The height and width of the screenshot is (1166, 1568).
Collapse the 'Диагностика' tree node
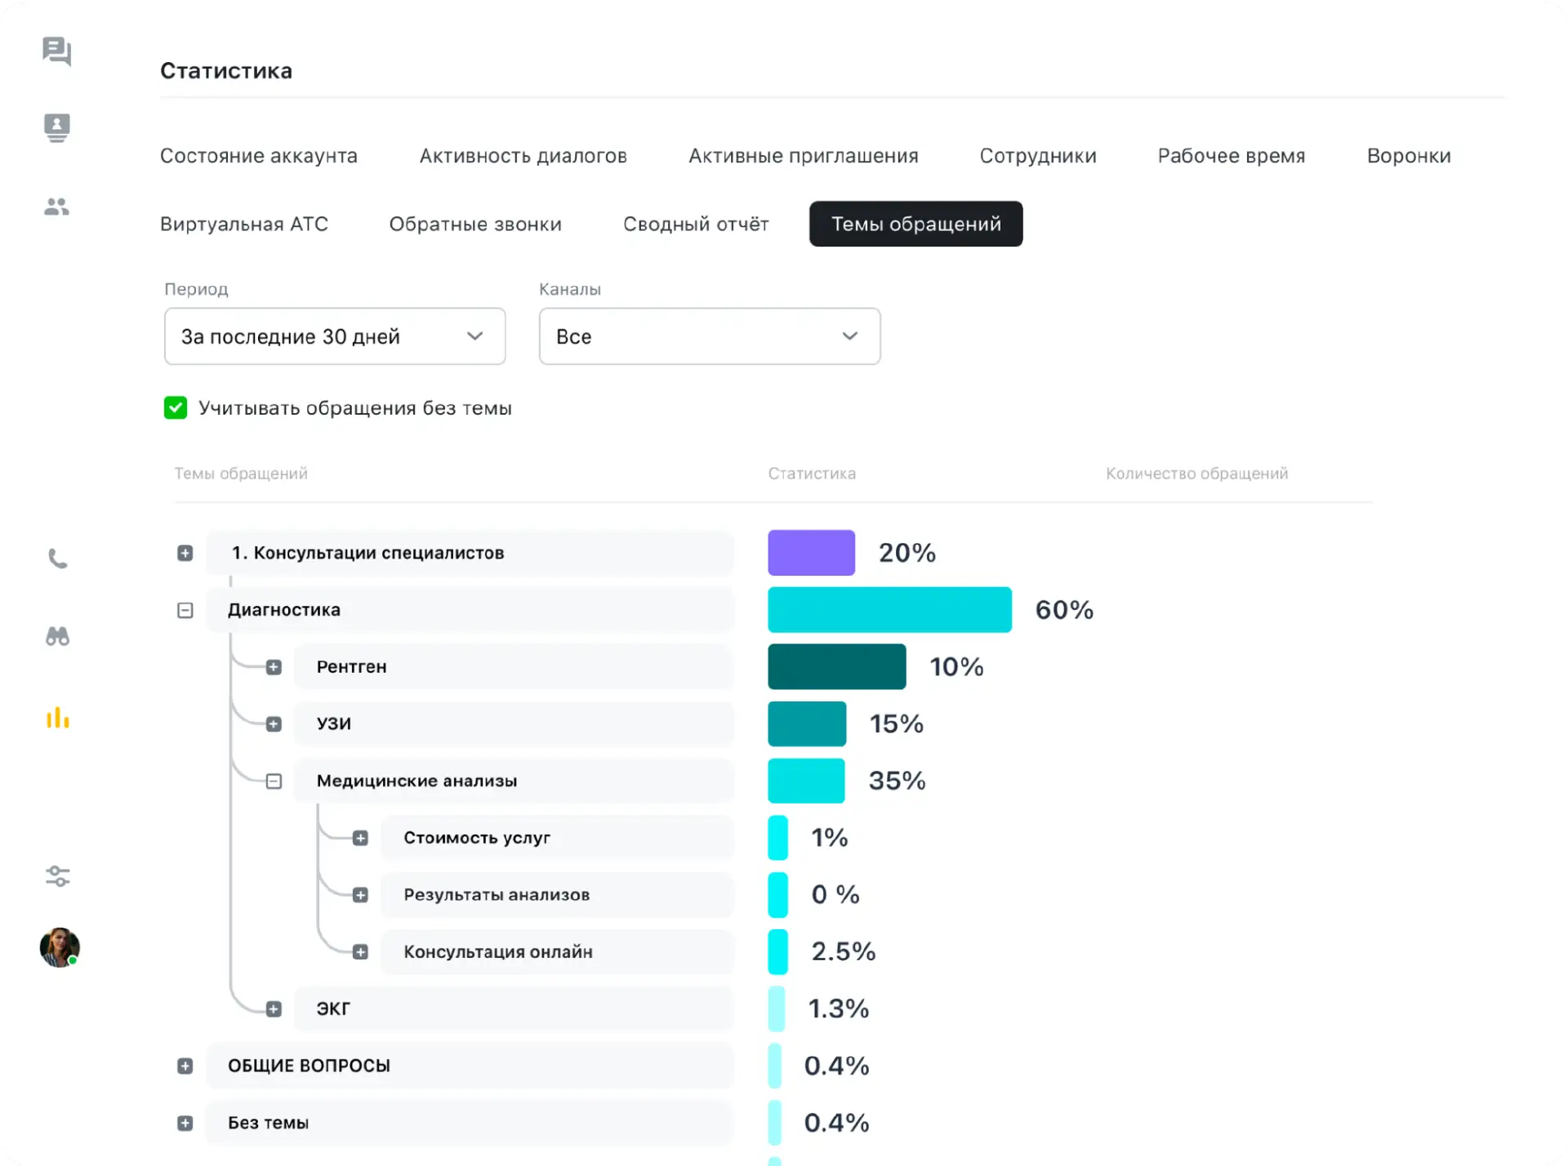coord(185,610)
